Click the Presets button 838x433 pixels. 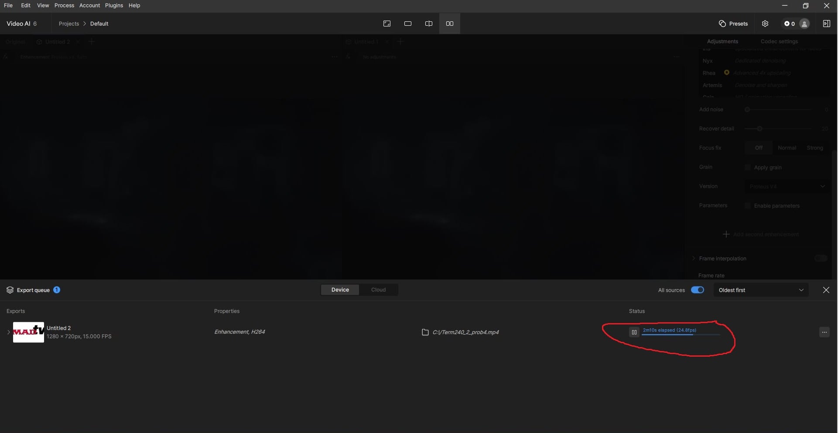(733, 24)
